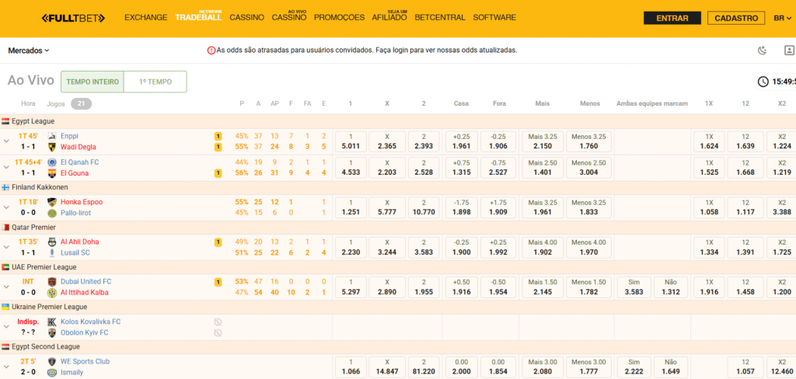This screenshot has height=379, width=796.
Task: Expand the Al Ahli Doha match row
Action: [x=6, y=247]
